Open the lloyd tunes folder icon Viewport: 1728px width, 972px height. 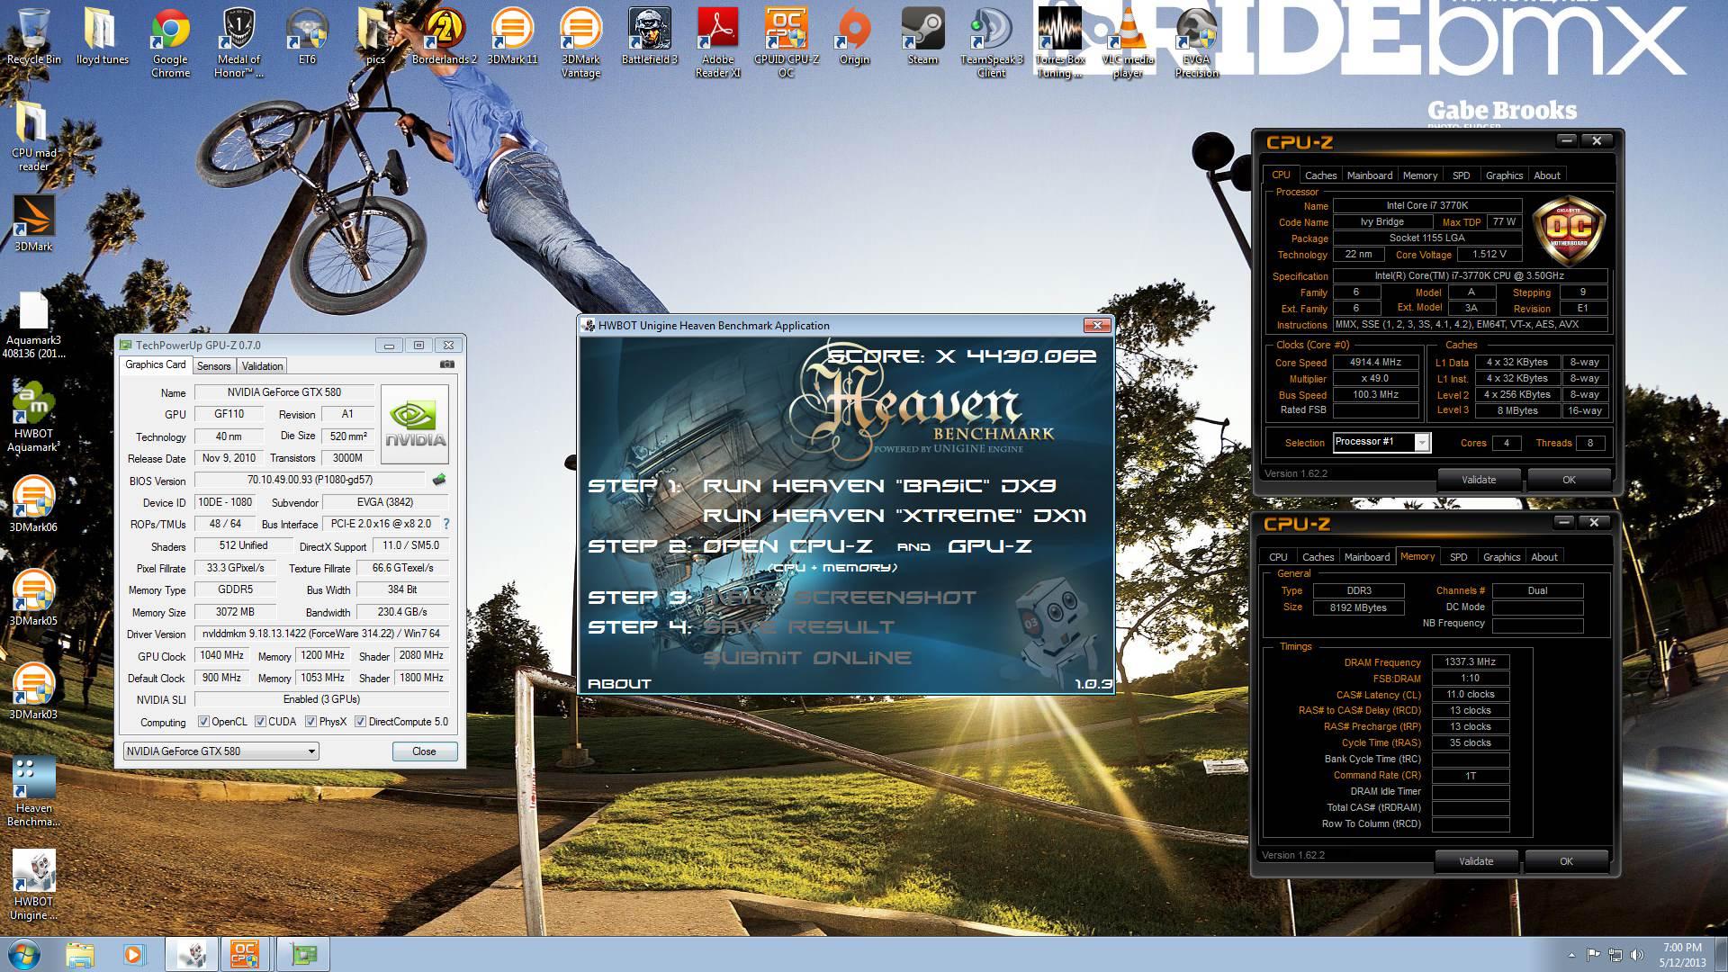(102, 36)
